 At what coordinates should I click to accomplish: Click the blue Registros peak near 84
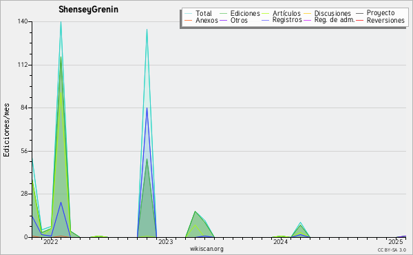pyautogui.click(x=147, y=108)
